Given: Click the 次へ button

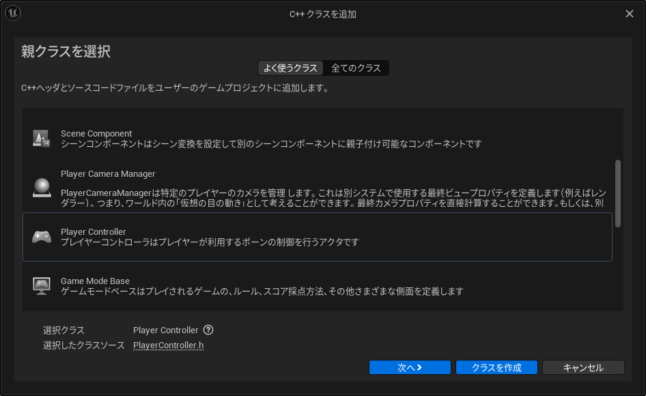Looking at the screenshot, I should (x=410, y=367).
